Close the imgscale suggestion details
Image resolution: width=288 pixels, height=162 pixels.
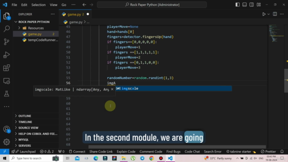tap(112, 89)
